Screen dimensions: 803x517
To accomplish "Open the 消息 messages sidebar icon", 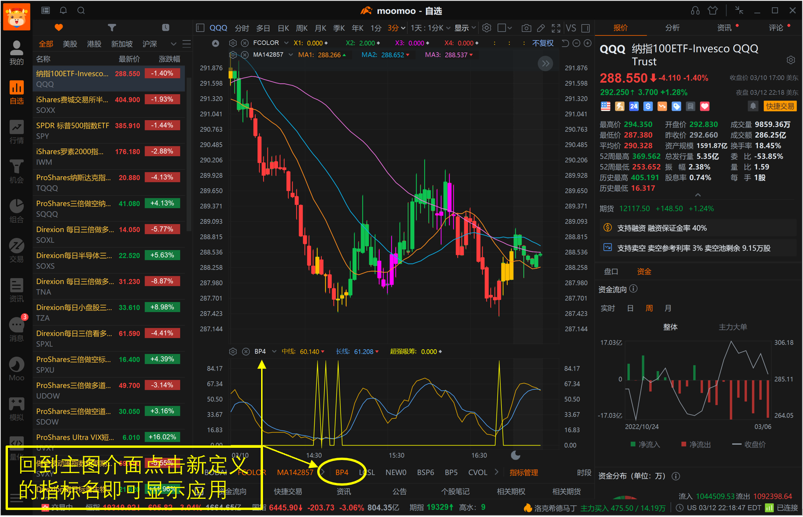I will pyautogui.click(x=16, y=329).
